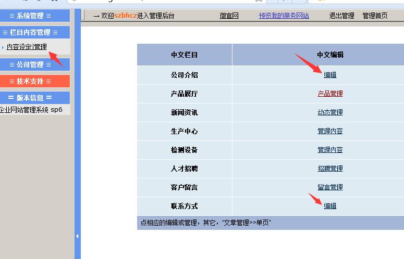Open 内容设定|管理 in the sidebar
The width and height of the screenshot is (404, 259).
point(27,47)
